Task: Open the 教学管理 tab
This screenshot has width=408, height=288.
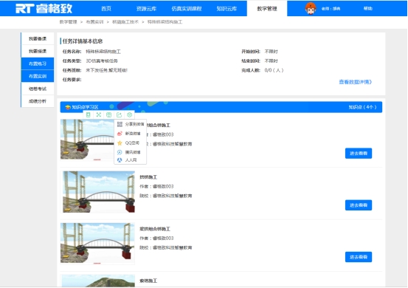Action: pyautogui.click(x=267, y=9)
